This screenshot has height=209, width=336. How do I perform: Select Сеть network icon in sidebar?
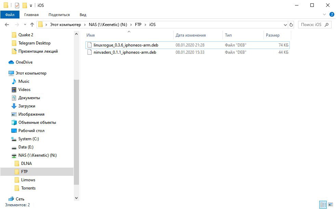11,199
